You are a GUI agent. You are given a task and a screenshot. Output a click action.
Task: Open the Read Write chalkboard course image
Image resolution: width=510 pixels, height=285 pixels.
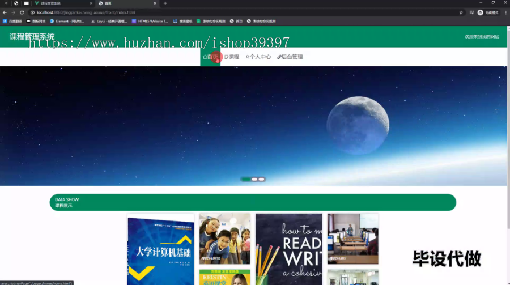[x=289, y=249]
